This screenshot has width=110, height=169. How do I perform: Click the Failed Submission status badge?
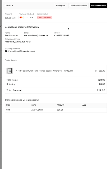click(x=44, y=18)
